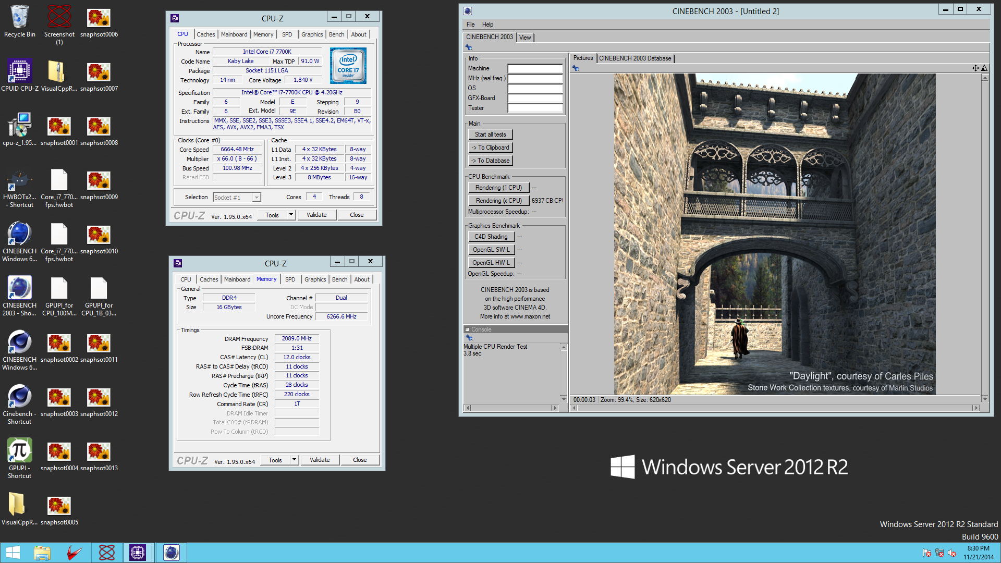The image size is (1001, 563).
Task: Click the DRAM Frequency value 2089.0 MHz
Action: click(x=297, y=338)
